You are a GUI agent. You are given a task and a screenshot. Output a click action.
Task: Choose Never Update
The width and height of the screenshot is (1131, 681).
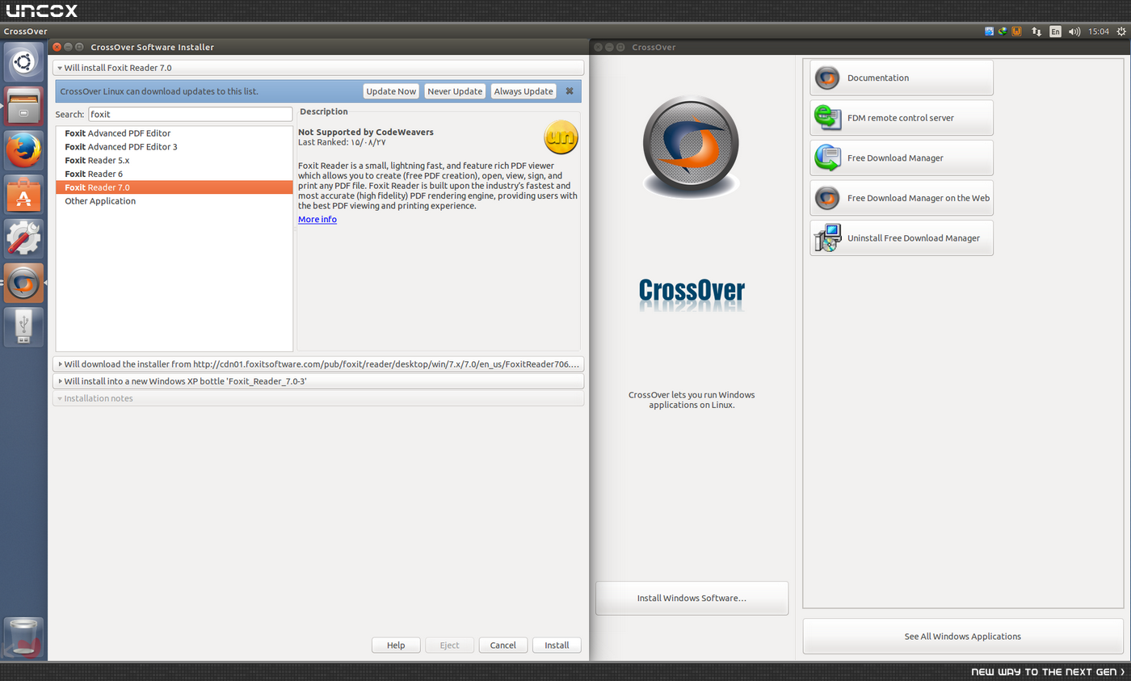point(455,91)
